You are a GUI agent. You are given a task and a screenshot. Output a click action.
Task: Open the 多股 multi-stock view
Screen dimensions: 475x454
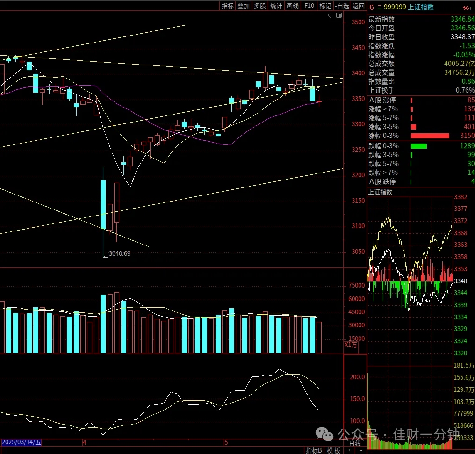click(259, 6)
